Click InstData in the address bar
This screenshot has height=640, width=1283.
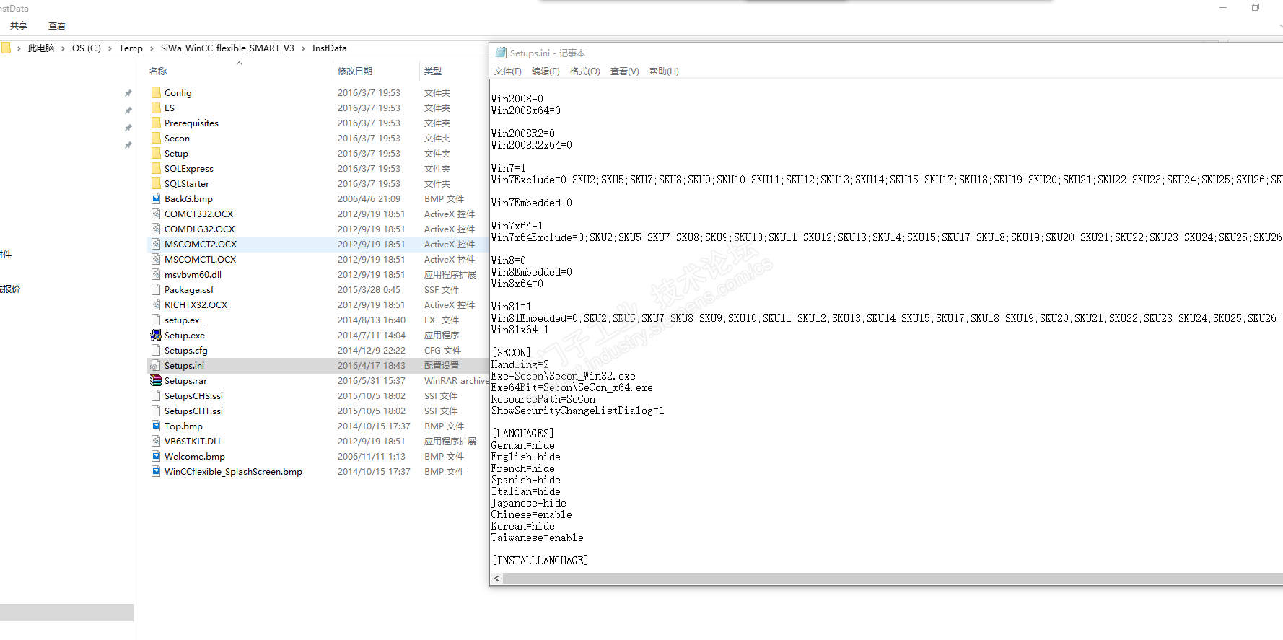click(330, 48)
